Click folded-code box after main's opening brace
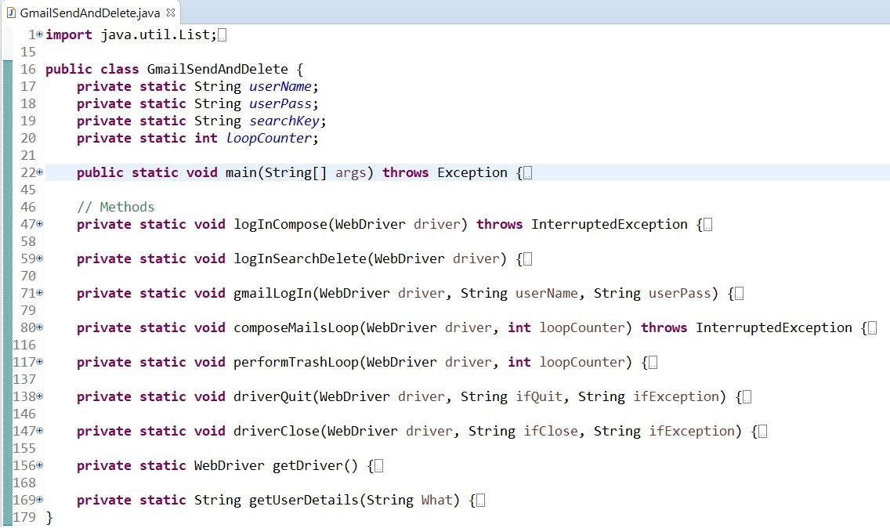Screen dimensions: 890x528 point(527,173)
